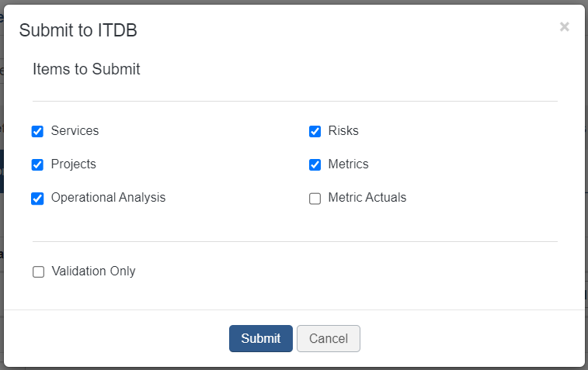588x370 pixels.
Task: Select the Metric Actuals label
Action: [367, 197]
